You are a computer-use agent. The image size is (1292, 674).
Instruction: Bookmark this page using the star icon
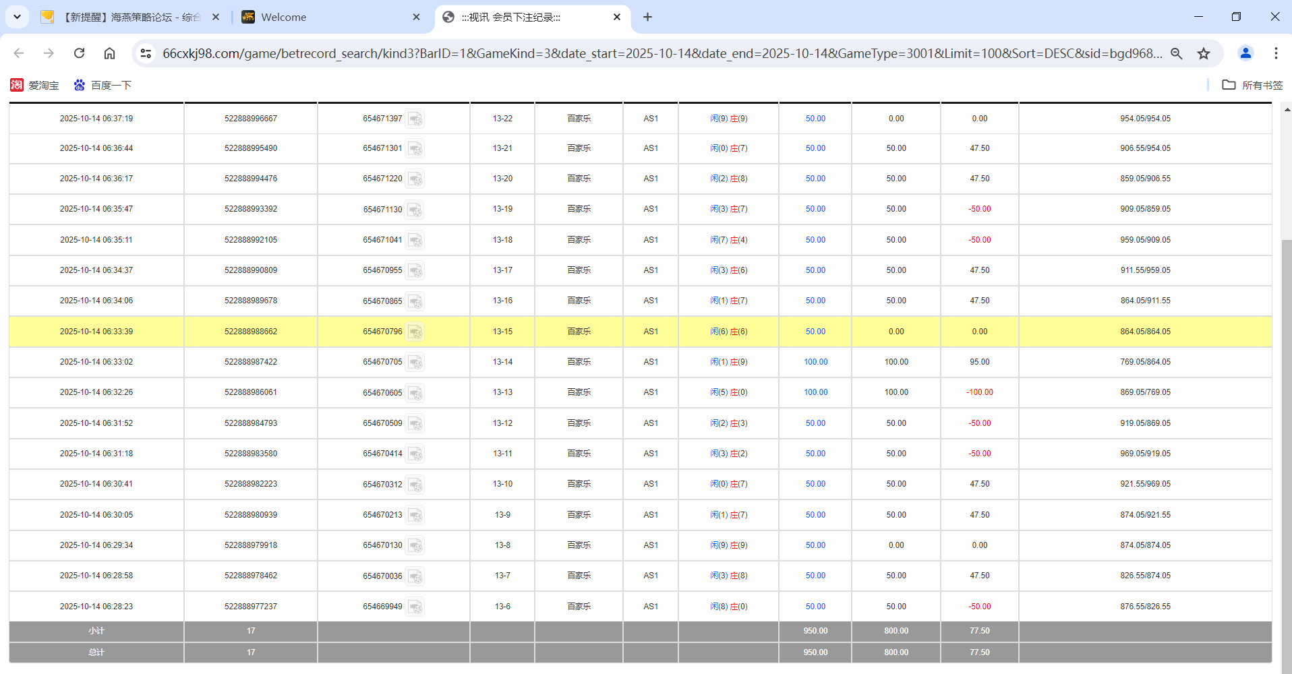tap(1204, 53)
